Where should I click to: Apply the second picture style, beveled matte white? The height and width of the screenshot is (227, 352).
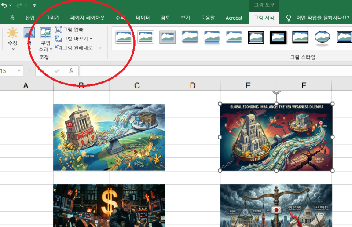coord(146,37)
